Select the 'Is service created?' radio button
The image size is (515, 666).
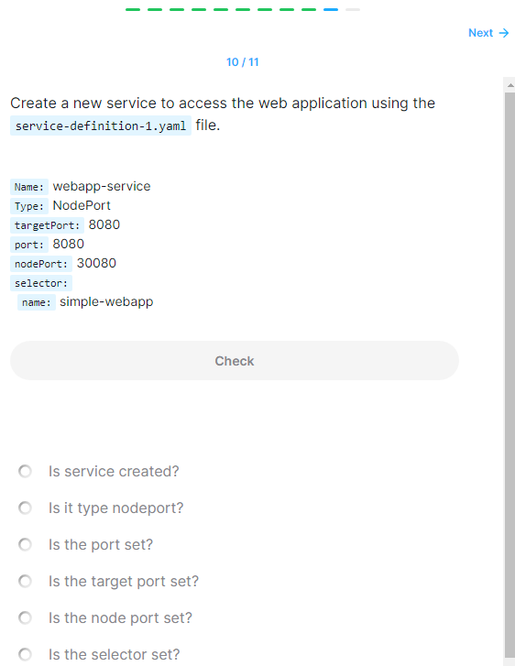(x=25, y=471)
